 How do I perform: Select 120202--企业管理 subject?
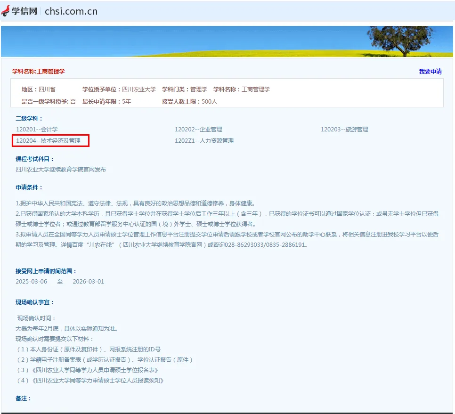(198, 130)
